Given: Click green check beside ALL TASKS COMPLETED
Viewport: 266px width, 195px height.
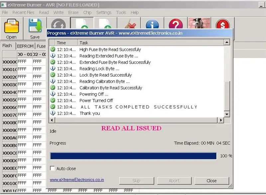Looking at the screenshot, I should pos(53,107).
